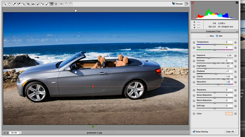245x137 pixels.
Task: Click the Clear All button
Action: click(230, 131)
